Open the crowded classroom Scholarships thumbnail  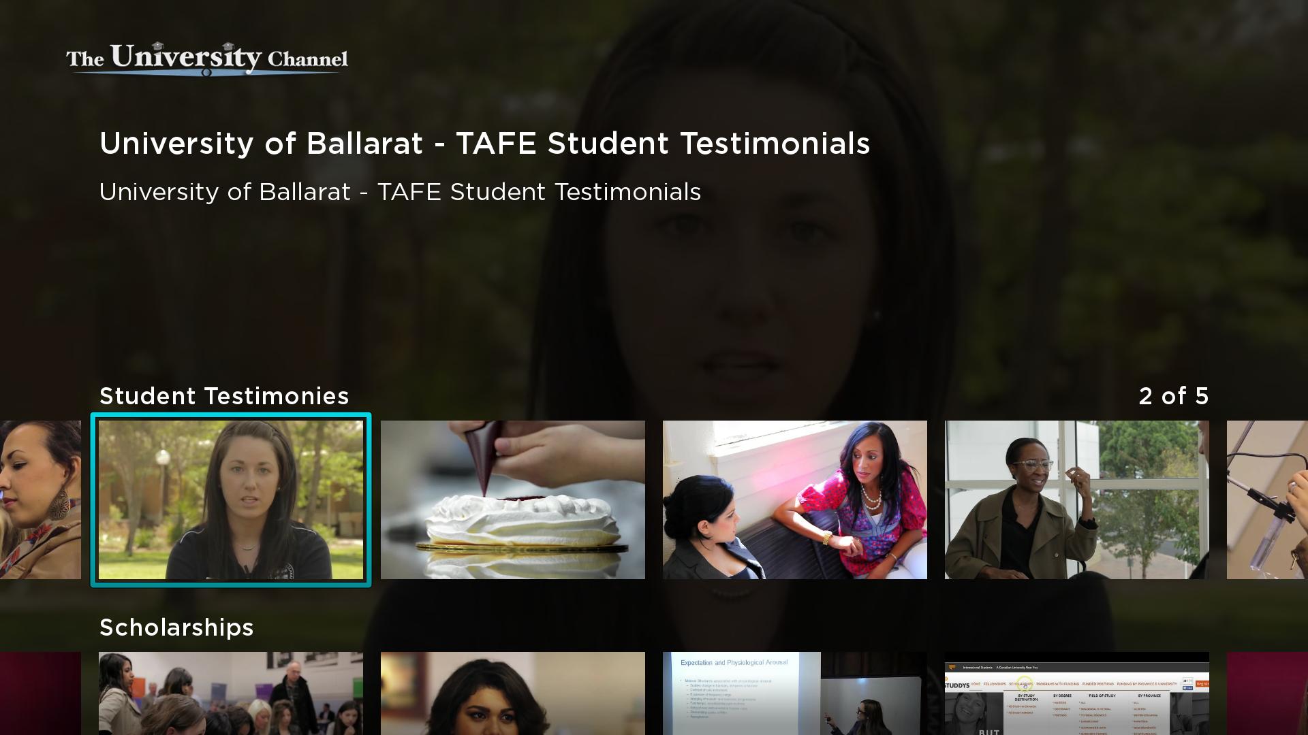pos(231,693)
